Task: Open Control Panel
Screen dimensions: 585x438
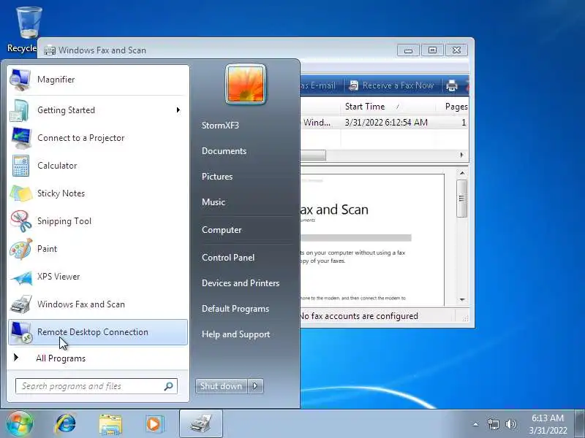Action: [x=228, y=258]
